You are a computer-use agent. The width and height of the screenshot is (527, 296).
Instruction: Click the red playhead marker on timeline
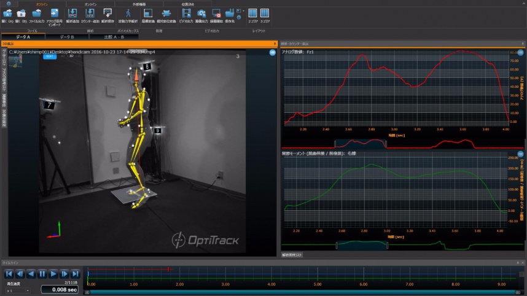click(x=170, y=269)
